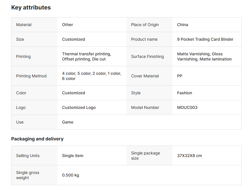Click the 37X32X8 cm package size
Screen dimensions: 252x190
point(189,156)
